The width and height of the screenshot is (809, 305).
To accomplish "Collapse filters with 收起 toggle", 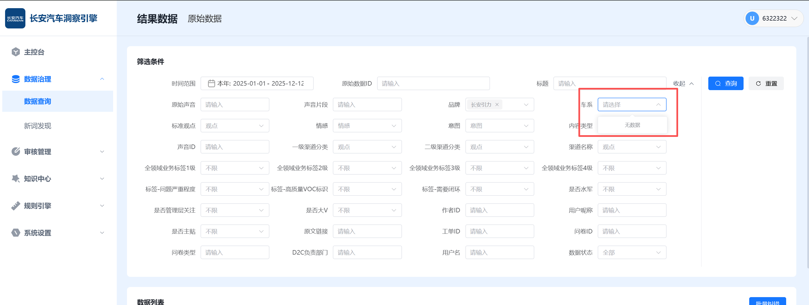I will coord(683,84).
